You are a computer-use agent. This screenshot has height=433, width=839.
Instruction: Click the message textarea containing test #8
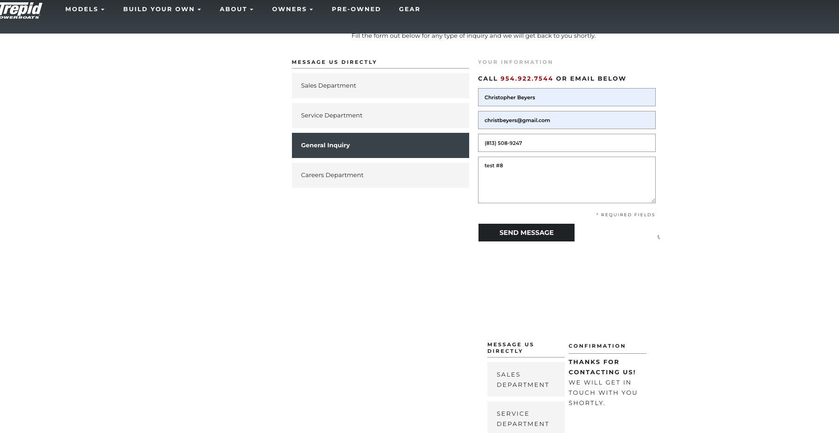coord(567,180)
